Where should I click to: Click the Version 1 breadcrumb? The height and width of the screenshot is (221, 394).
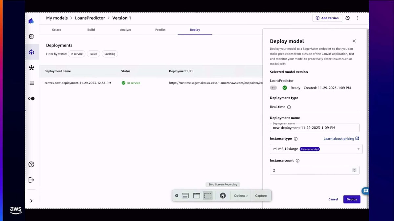(x=121, y=18)
